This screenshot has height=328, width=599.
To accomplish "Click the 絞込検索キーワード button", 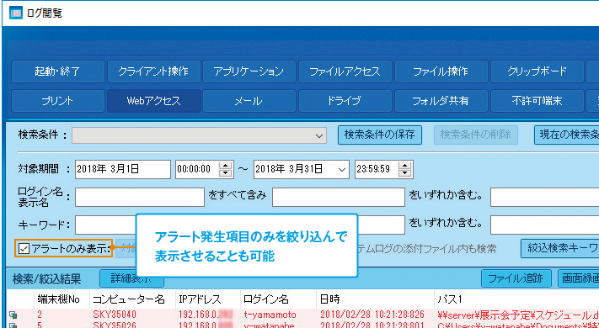I will [560, 248].
